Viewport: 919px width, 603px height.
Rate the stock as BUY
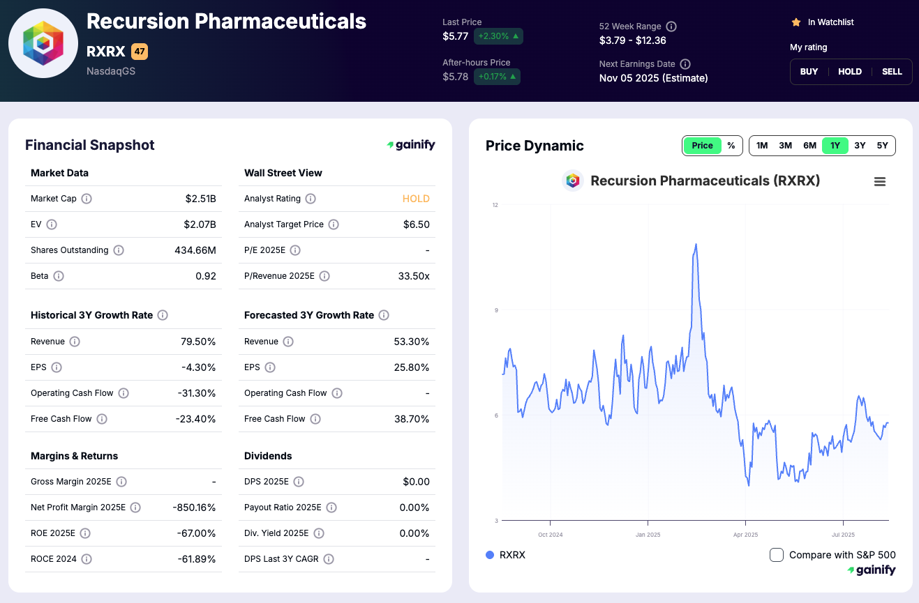tap(809, 72)
